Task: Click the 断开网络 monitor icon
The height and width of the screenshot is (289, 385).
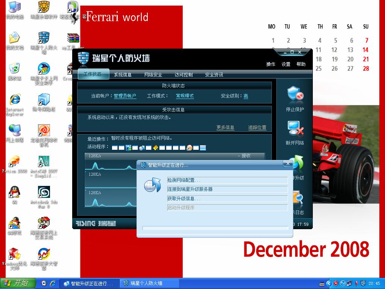Action: [296, 129]
